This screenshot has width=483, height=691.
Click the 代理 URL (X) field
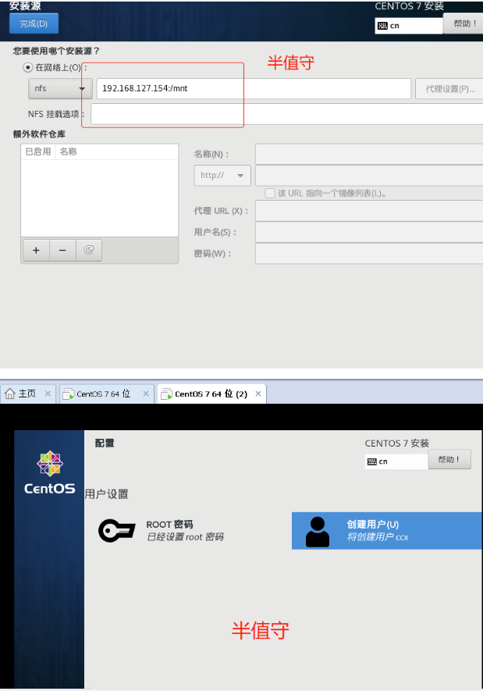click(x=369, y=211)
